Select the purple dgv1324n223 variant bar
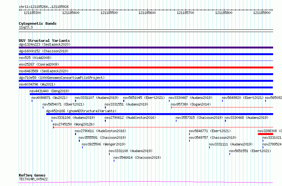The width and height of the screenshot is (282, 186). click(146, 48)
